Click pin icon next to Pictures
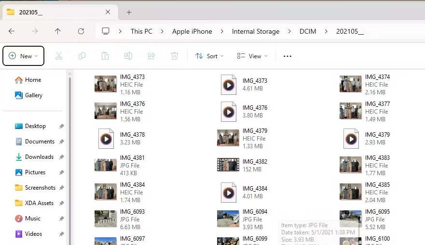The image size is (425, 245). click(x=62, y=172)
